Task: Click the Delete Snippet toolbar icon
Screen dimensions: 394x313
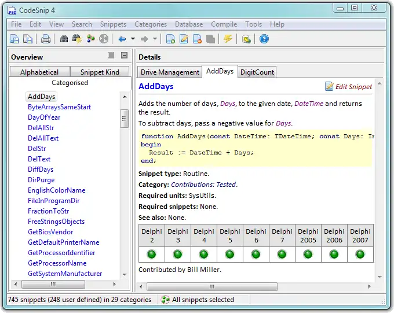Action: pyautogui.click(x=198, y=39)
